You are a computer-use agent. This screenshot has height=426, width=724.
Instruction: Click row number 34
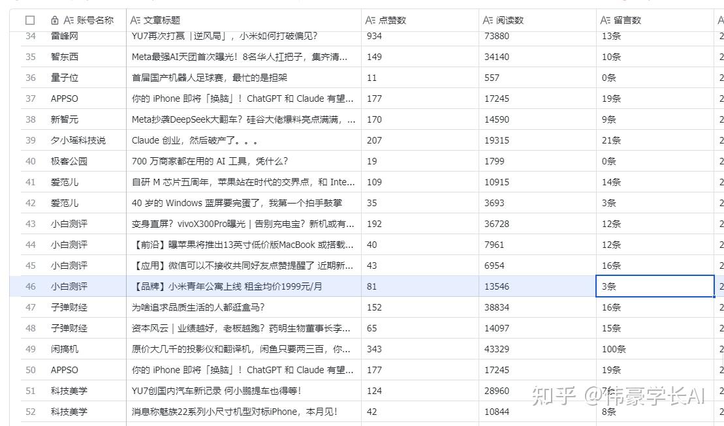point(31,36)
